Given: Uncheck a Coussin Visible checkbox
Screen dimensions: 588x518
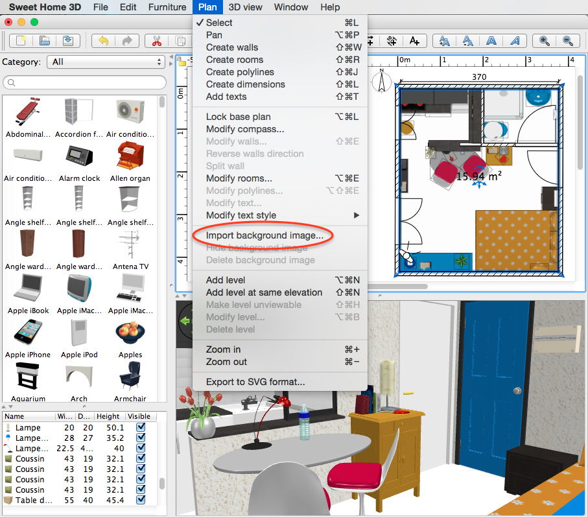Looking at the screenshot, I should (x=141, y=458).
